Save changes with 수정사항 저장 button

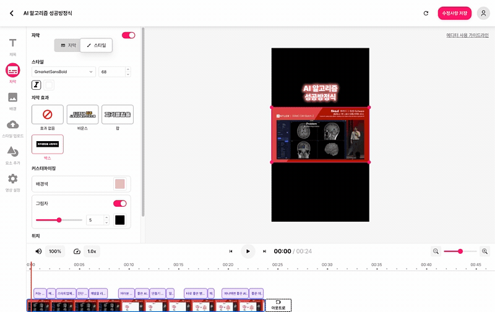(454, 13)
